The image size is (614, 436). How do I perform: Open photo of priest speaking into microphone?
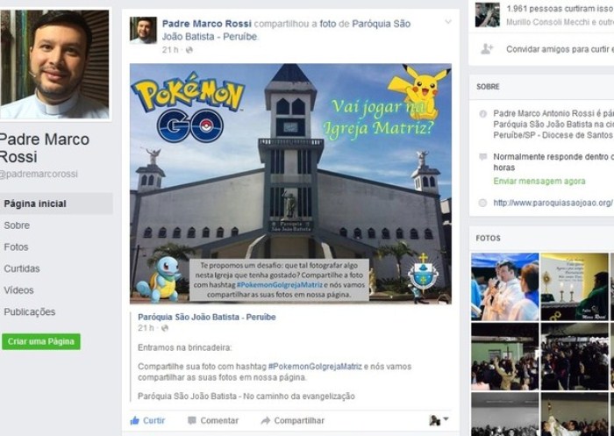(x=504, y=287)
